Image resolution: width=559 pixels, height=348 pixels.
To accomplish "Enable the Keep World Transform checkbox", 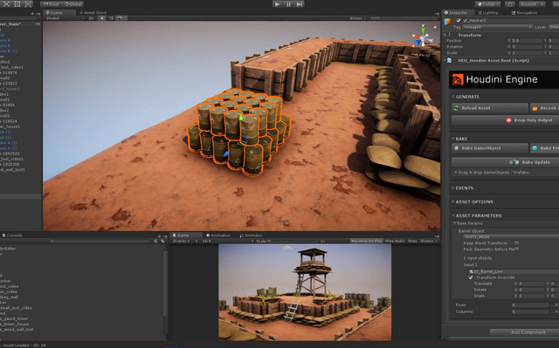I will [x=516, y=243].
